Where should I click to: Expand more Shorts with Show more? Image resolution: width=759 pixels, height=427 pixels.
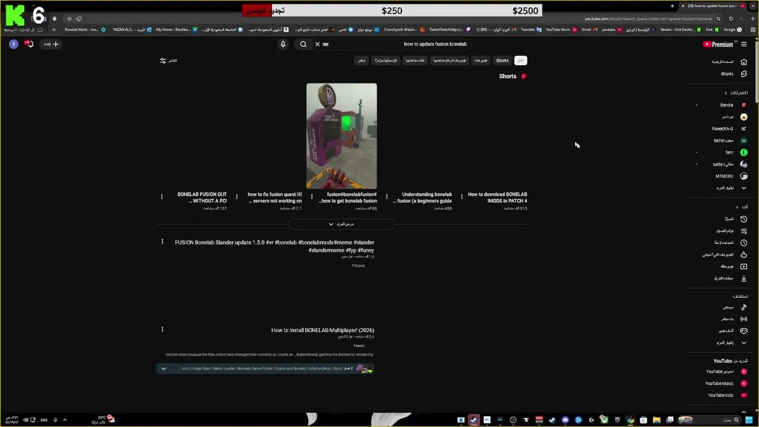[342, 224]
